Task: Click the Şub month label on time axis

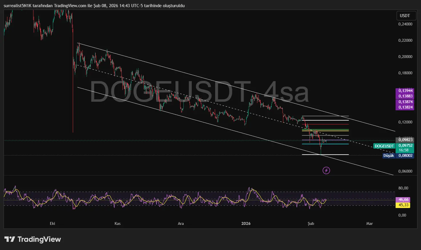Action: 311,223
